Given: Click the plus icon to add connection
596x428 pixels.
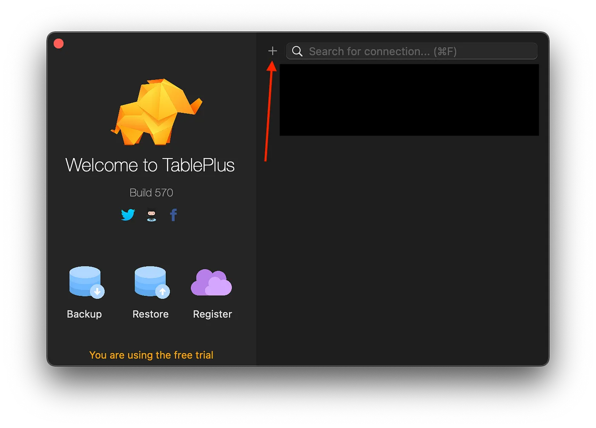Looking at the screenshot, I should pos(272,51).
